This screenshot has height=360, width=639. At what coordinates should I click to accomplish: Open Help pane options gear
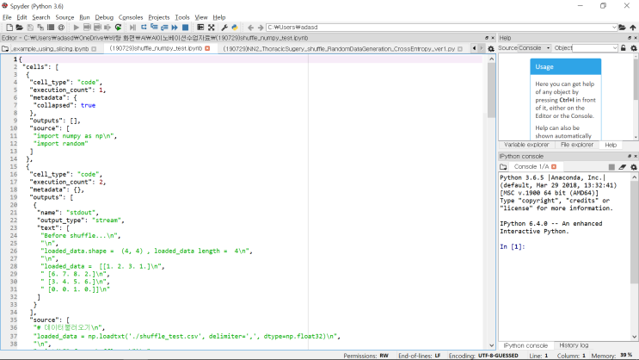pos(634,48)
